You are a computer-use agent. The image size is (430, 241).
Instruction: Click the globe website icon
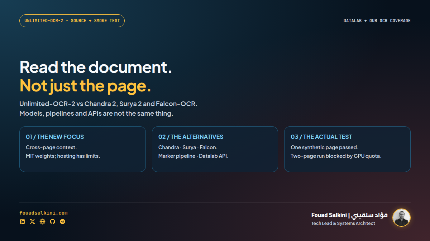[x=43, y=222]
